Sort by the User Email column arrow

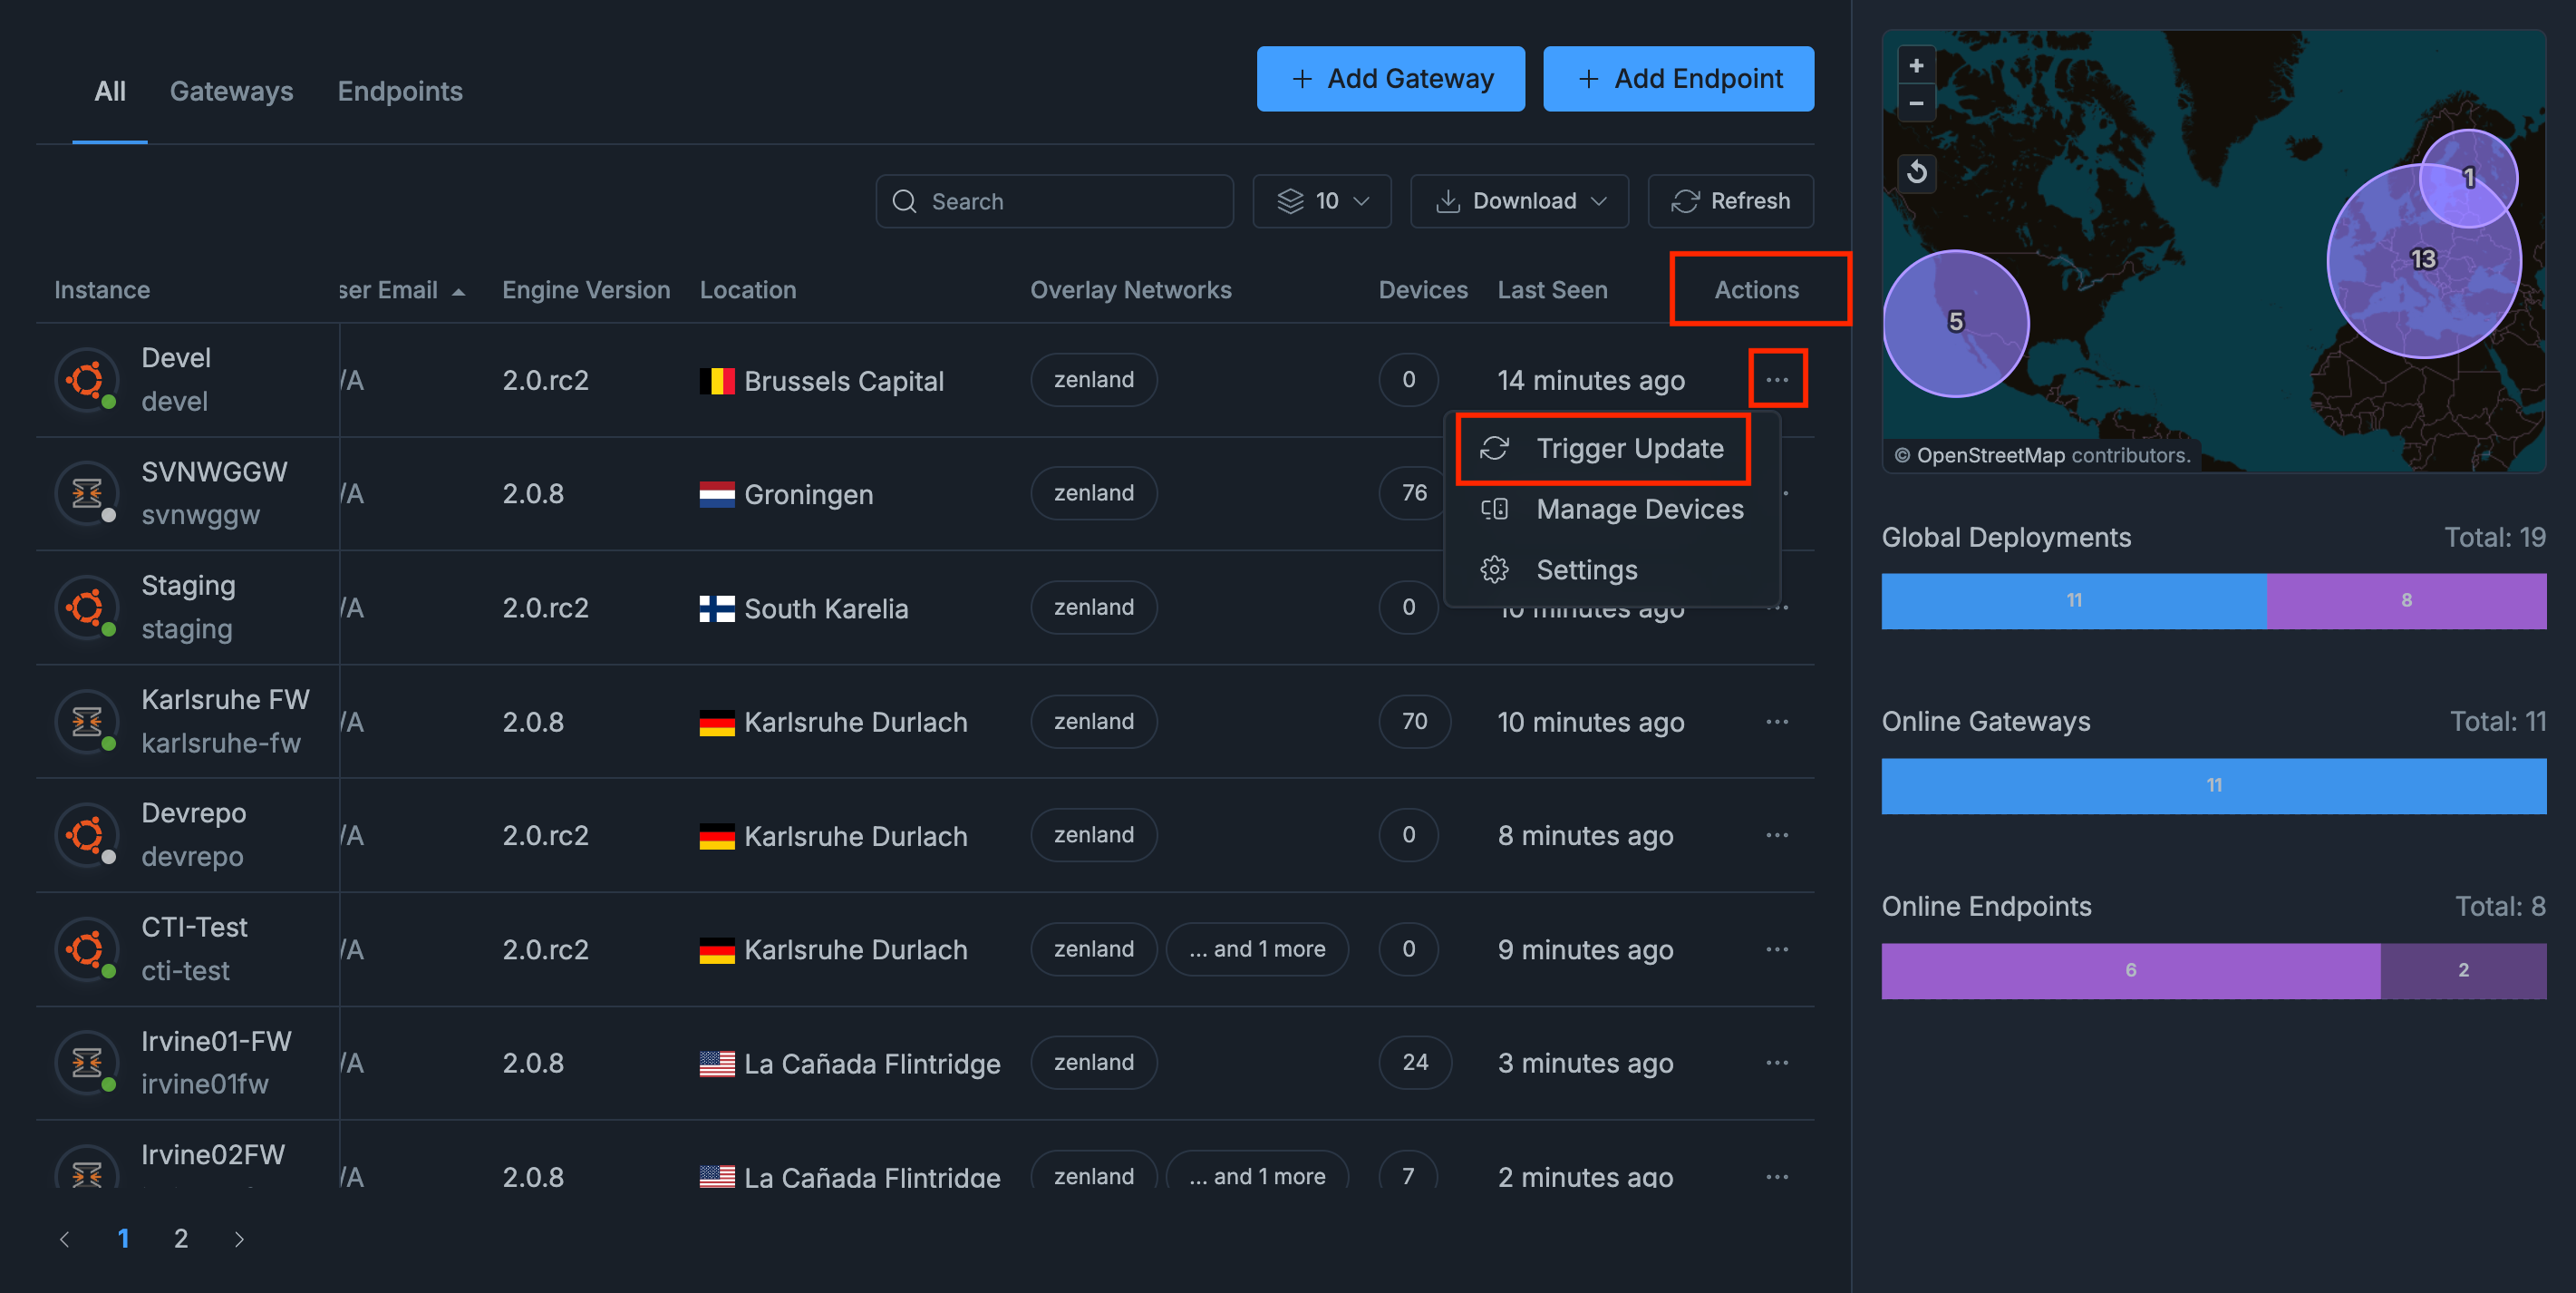(459, 291)
